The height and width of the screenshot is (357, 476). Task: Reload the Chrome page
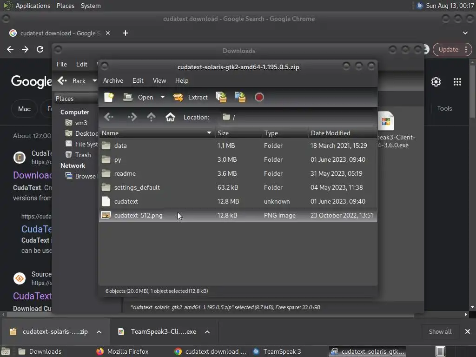tap(40, 49)
